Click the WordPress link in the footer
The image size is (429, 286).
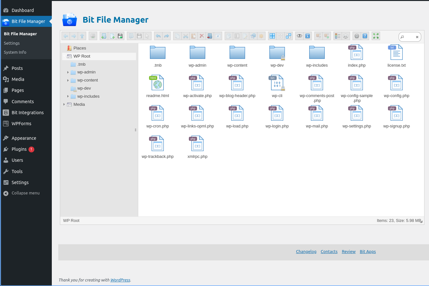(x=120, y=280)
